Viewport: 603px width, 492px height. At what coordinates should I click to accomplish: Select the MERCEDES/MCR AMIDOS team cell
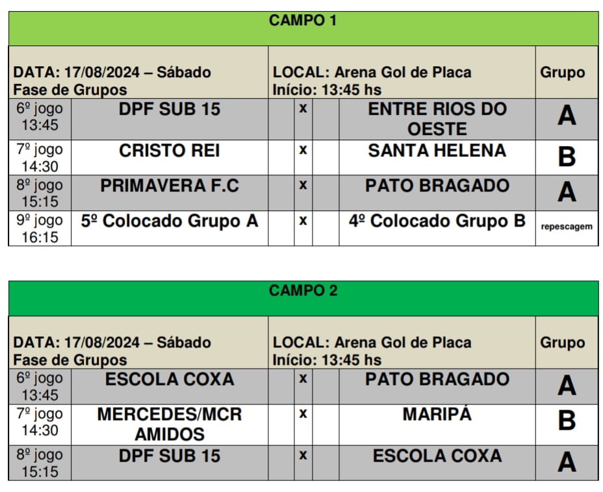pos(169,424)
